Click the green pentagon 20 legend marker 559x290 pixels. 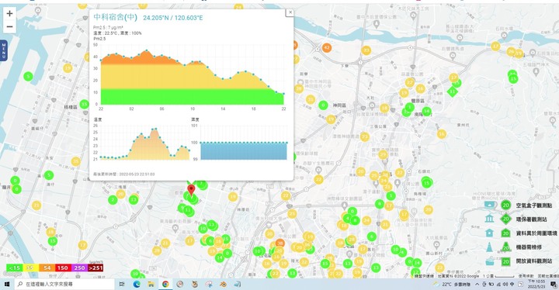(505, 233)
